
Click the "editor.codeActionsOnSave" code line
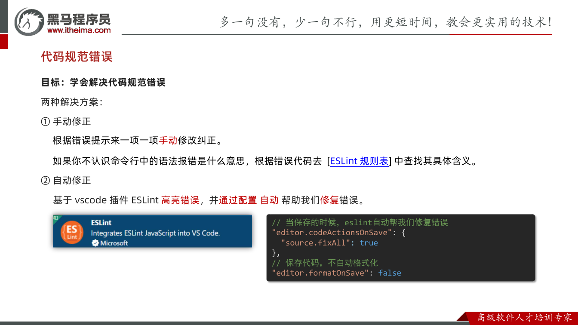point(338,233)
